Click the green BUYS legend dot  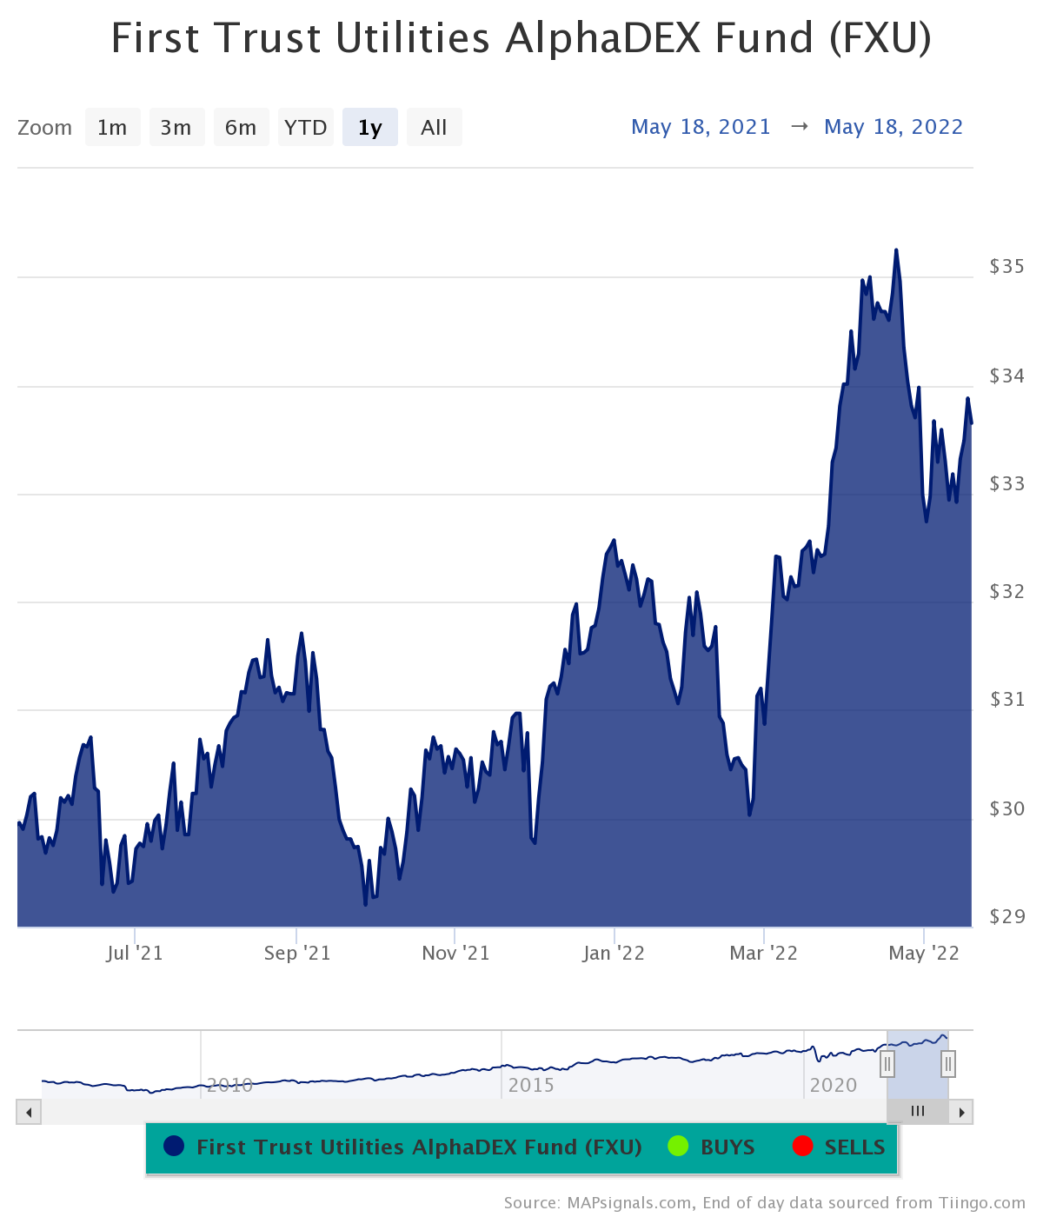tap(678, 1147)
